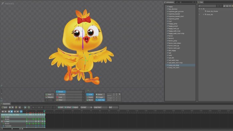Viewport: 233px width, 131px height.
Task: Switch to the Animations panel tab
Action: (x=169, y=2)
